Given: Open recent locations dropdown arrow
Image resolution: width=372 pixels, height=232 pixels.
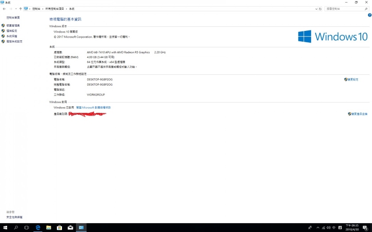Looking at the screenshot, I should pos(16,9).
